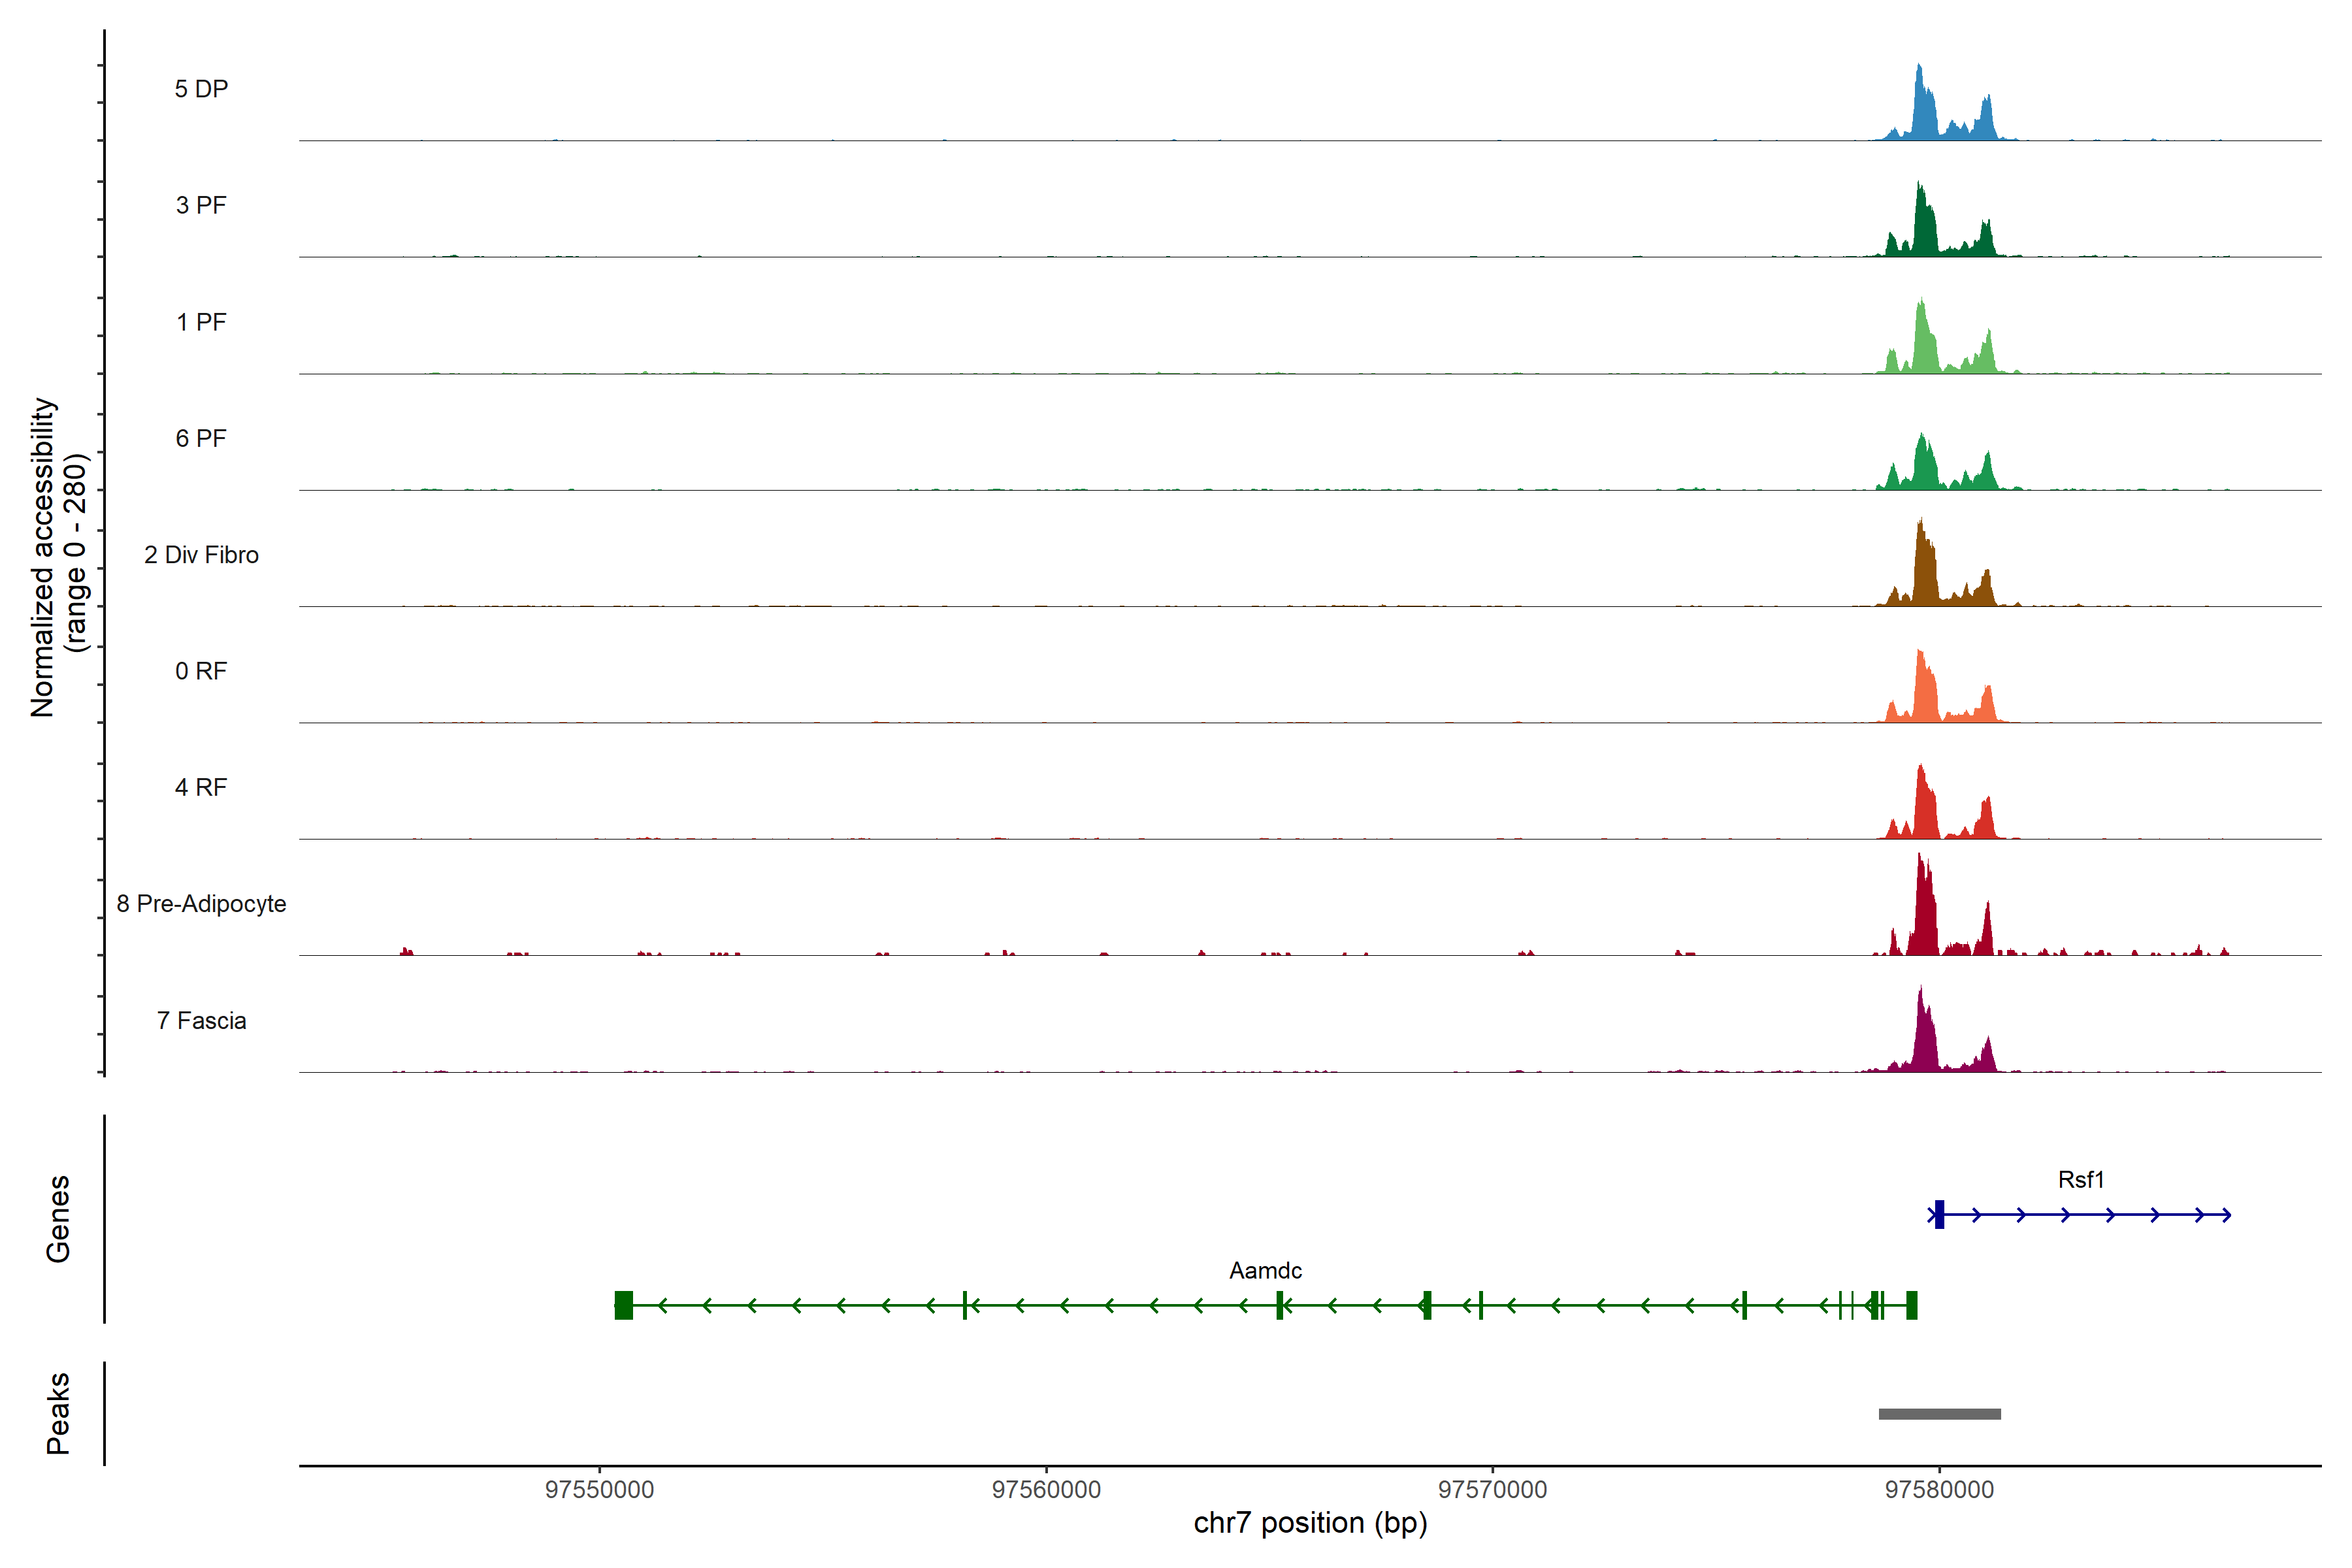Click the Peaks panel label

coord(58,1413)
